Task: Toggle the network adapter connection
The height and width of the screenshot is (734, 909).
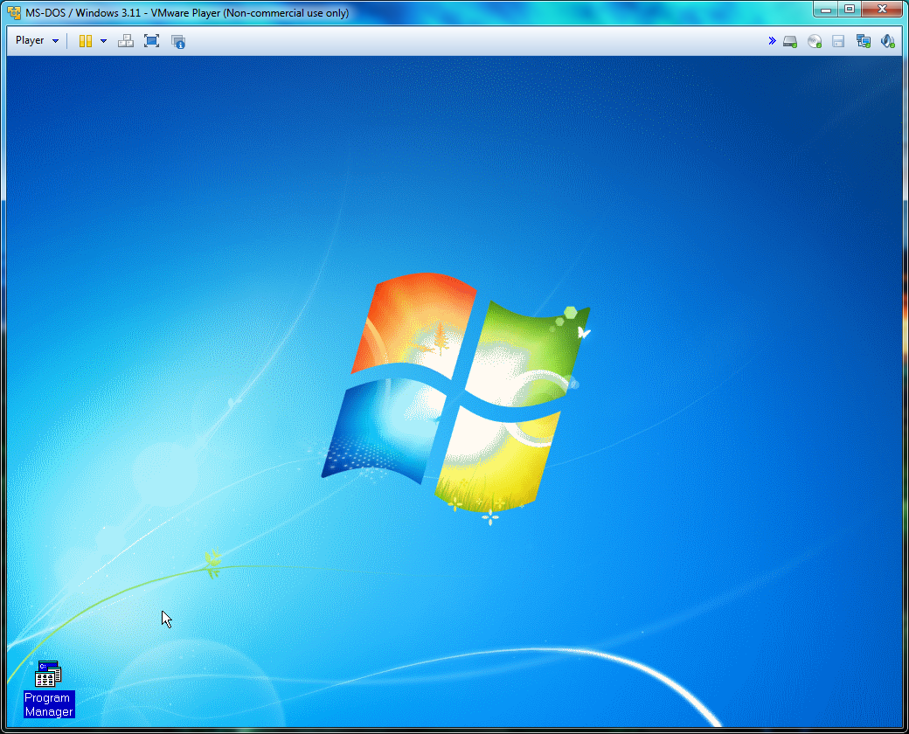Action: tap(864, 41)
